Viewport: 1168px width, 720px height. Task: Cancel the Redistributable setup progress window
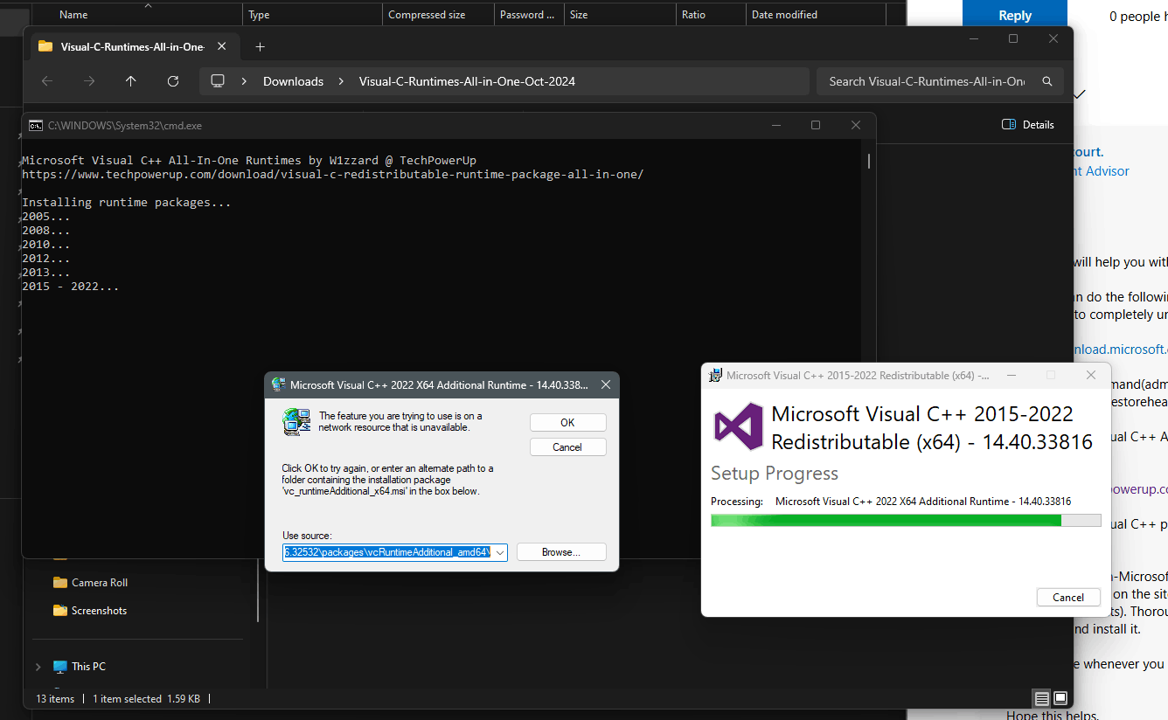point(1067,597)
